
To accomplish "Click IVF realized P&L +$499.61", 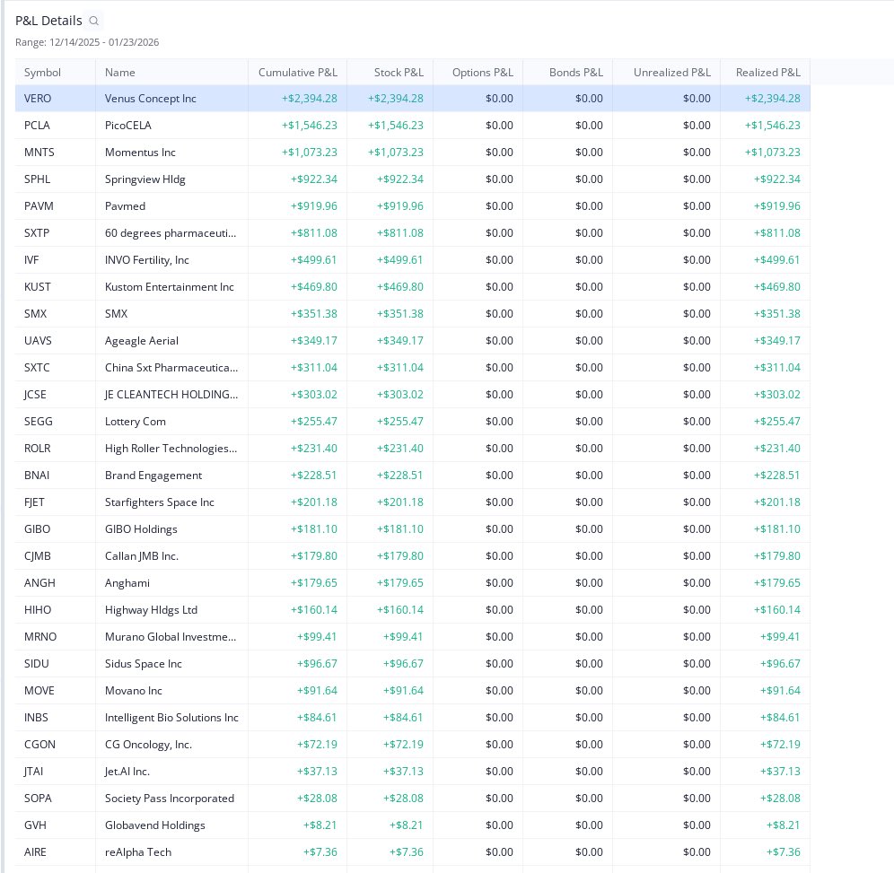I will tap(776, 260).
